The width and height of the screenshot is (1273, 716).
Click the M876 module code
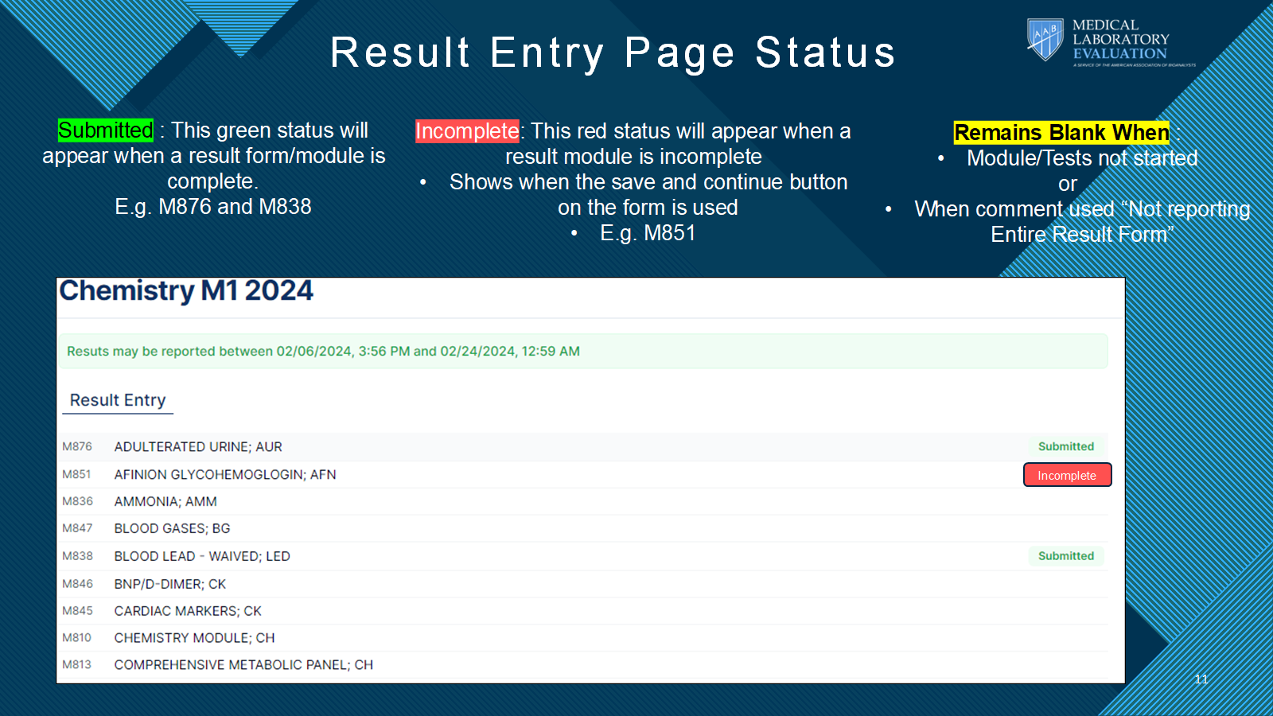click(77, 447)
